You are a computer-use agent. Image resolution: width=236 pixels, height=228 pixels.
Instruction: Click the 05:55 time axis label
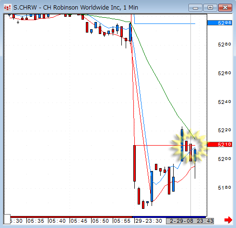tap(122, 221)
